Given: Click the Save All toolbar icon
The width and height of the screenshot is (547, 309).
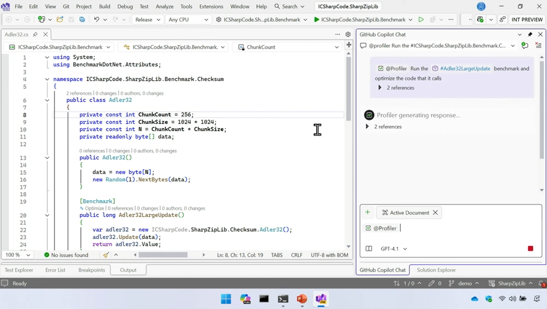Looking at the screenshot, I should [x=82, y=20].
